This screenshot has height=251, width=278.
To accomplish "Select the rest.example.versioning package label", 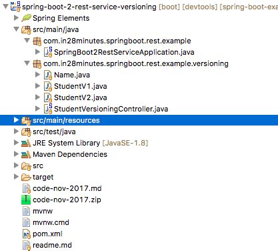I will 136,63.
